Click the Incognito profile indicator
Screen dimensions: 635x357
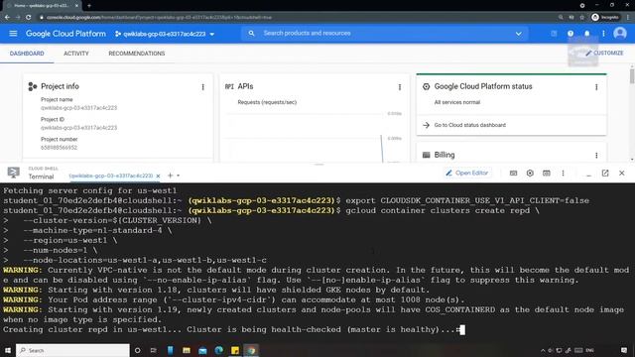(x=605, y=18)
